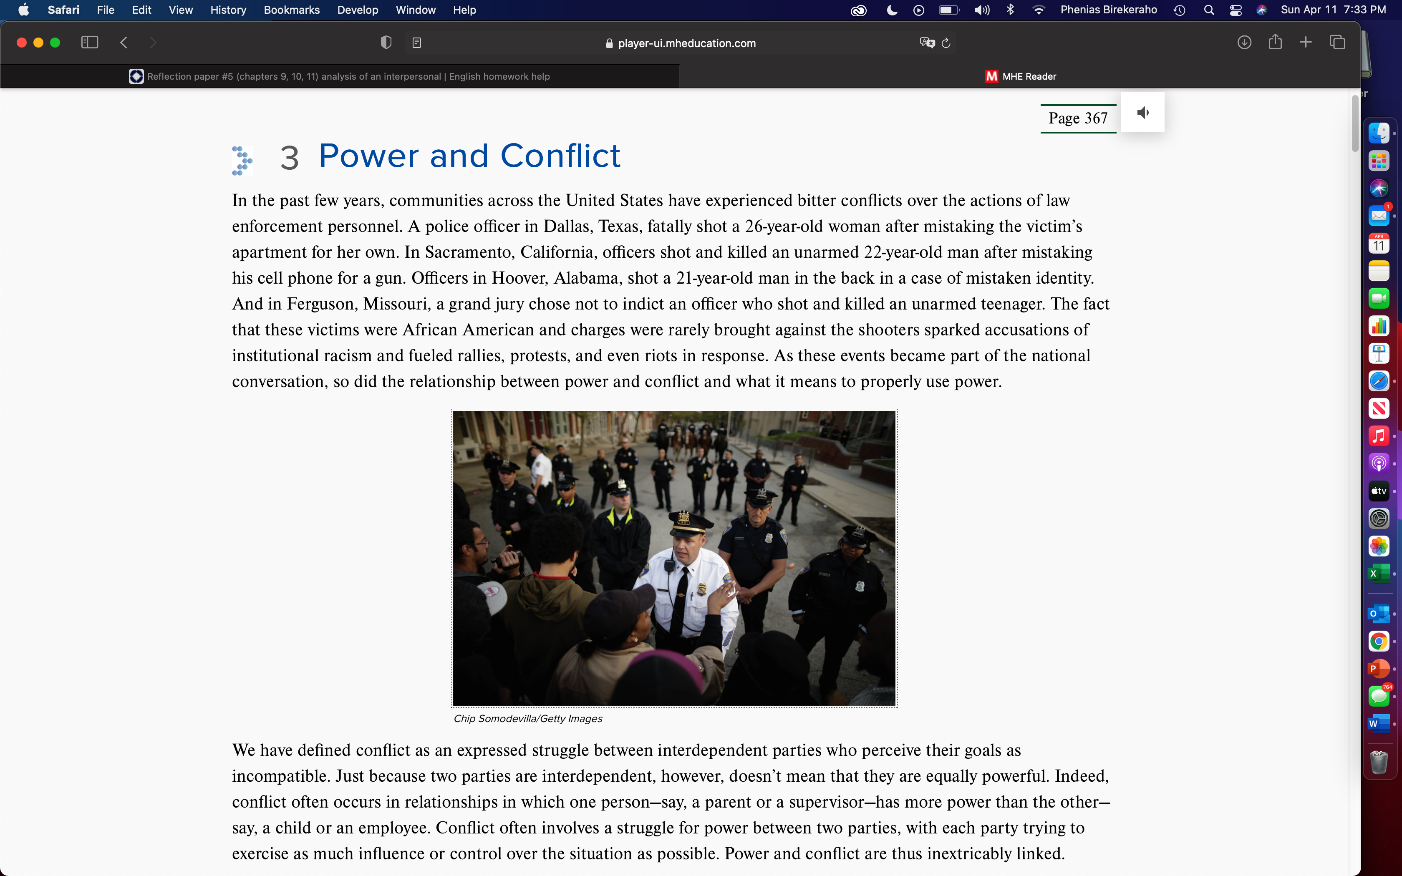Open the Help menu
This screenshot has width=1402, height=876.
464,10
